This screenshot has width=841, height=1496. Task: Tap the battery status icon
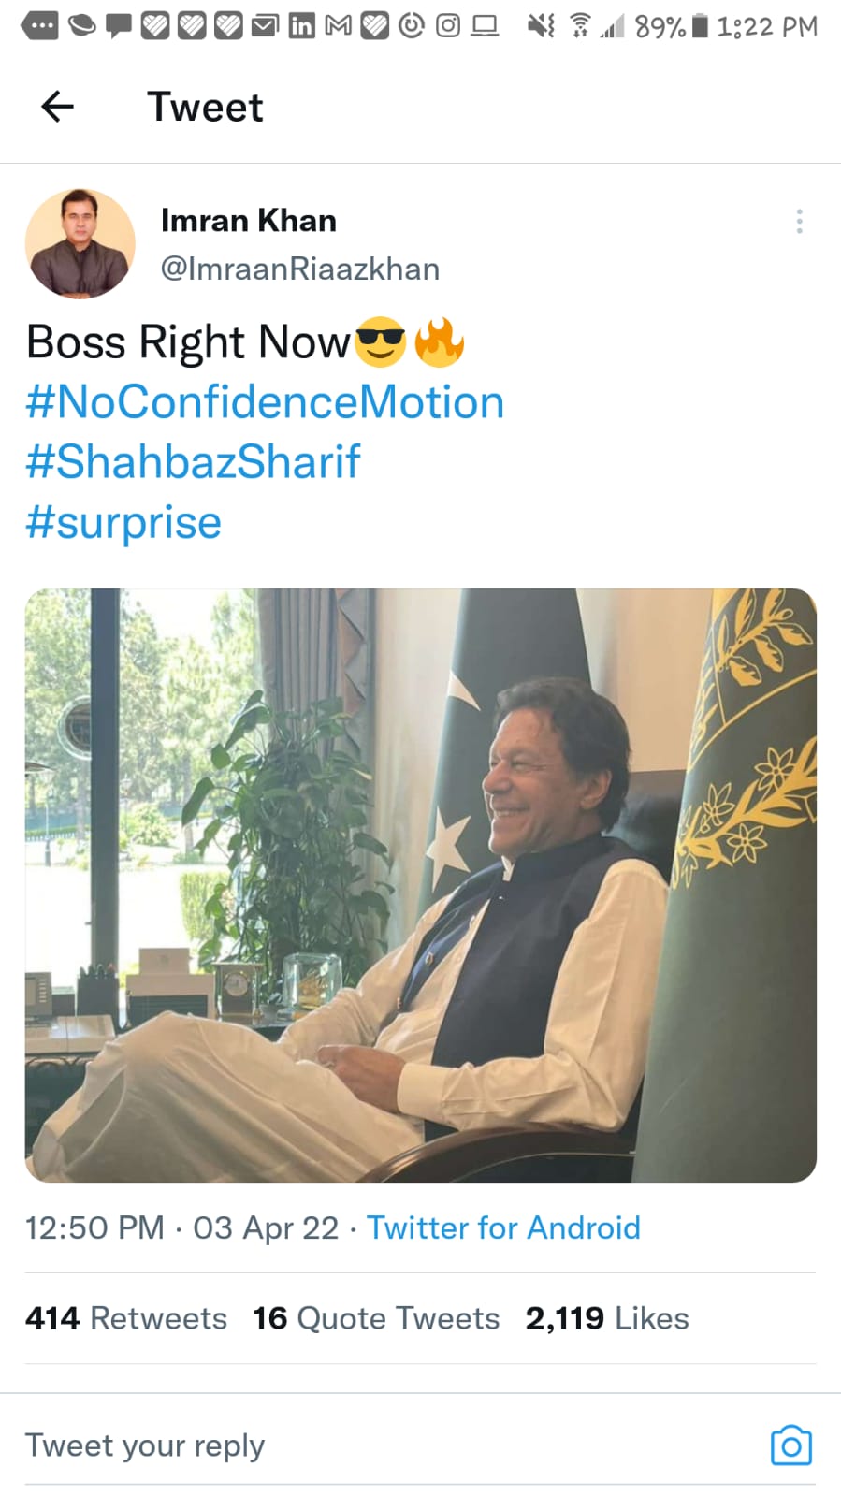point(700,26)
